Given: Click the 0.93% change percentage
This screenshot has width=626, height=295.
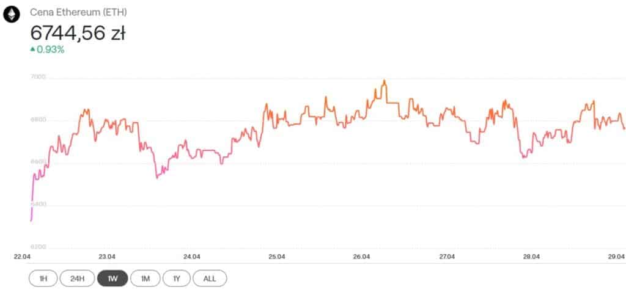Looking at the screenshot, I should click(50, 49).
